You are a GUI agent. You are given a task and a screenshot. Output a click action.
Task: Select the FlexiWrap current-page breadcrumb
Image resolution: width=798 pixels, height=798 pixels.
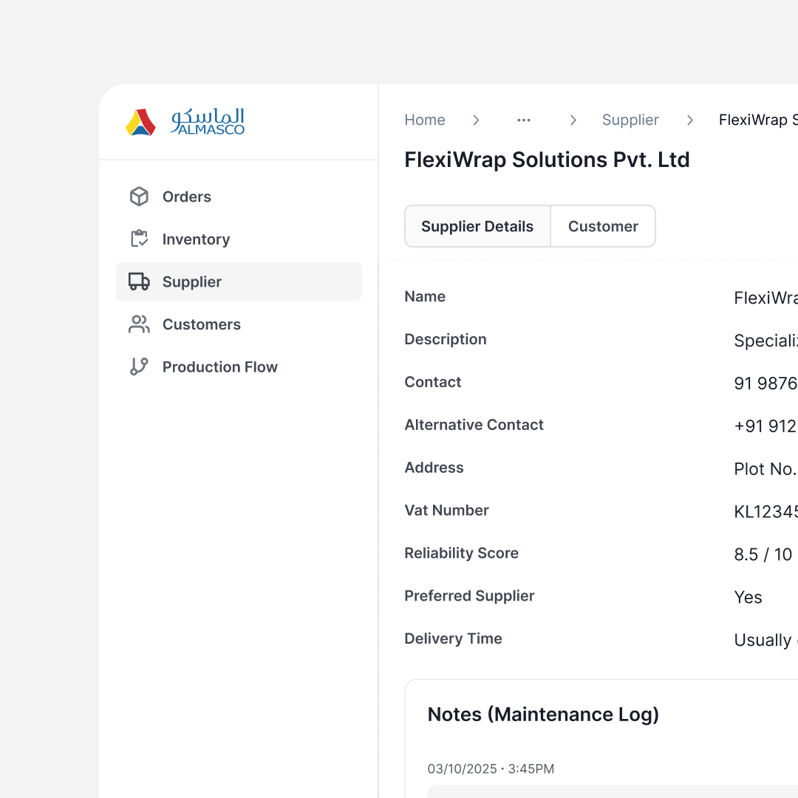(x=757, y=120)
